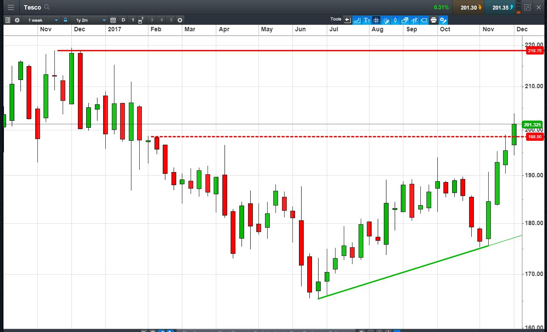Expand the 1y 2m period dropdown

[90, 20]
